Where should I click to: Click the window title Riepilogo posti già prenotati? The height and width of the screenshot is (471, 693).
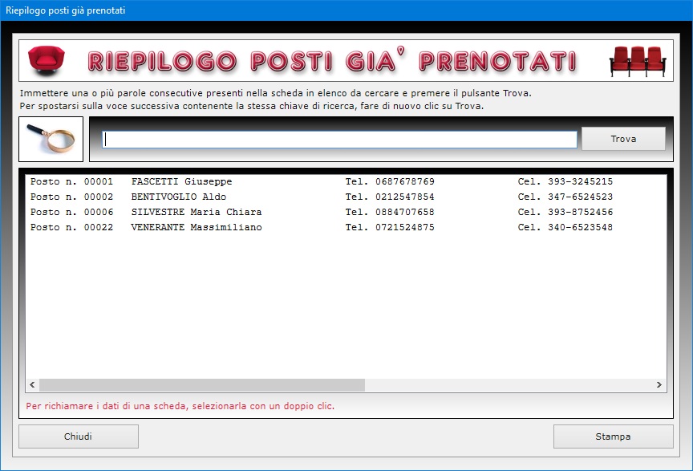pos(66,10)
